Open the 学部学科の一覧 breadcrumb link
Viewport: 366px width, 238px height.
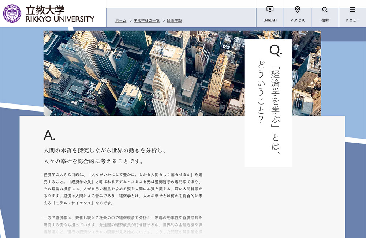(147, 20)
